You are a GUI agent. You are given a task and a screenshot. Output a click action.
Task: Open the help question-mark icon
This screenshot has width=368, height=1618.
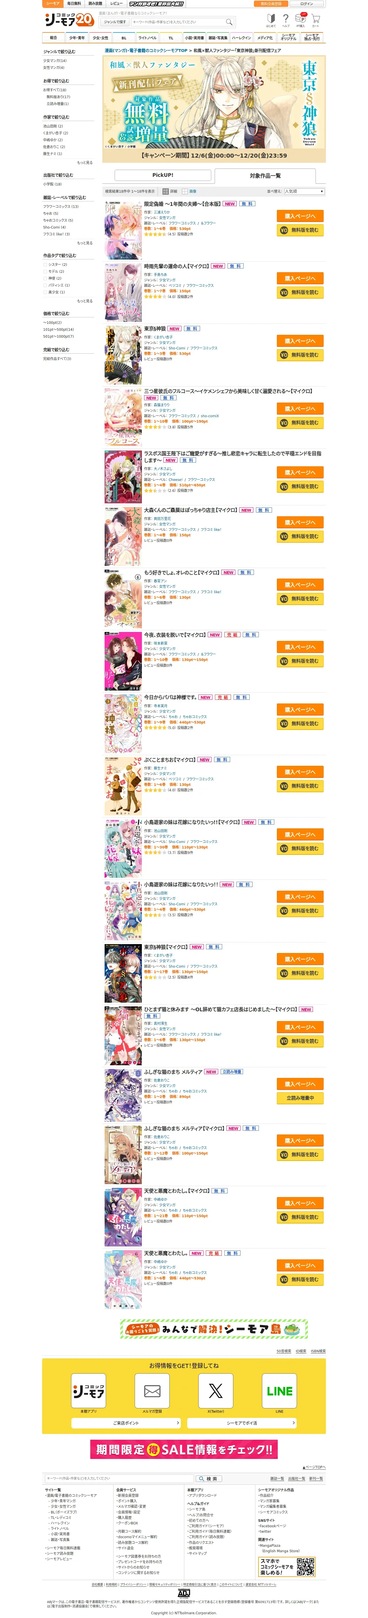tap(286, 20)
